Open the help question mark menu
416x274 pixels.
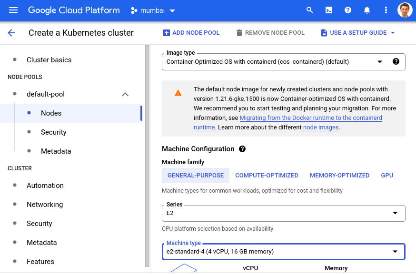click(348, 10)
